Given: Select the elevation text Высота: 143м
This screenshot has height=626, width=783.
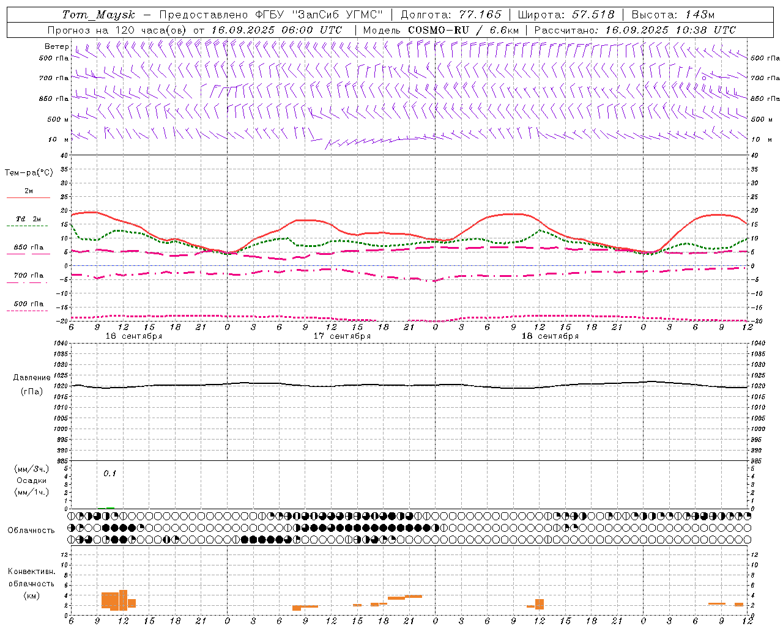Looking at the screenshot, I should coord(673,15).
